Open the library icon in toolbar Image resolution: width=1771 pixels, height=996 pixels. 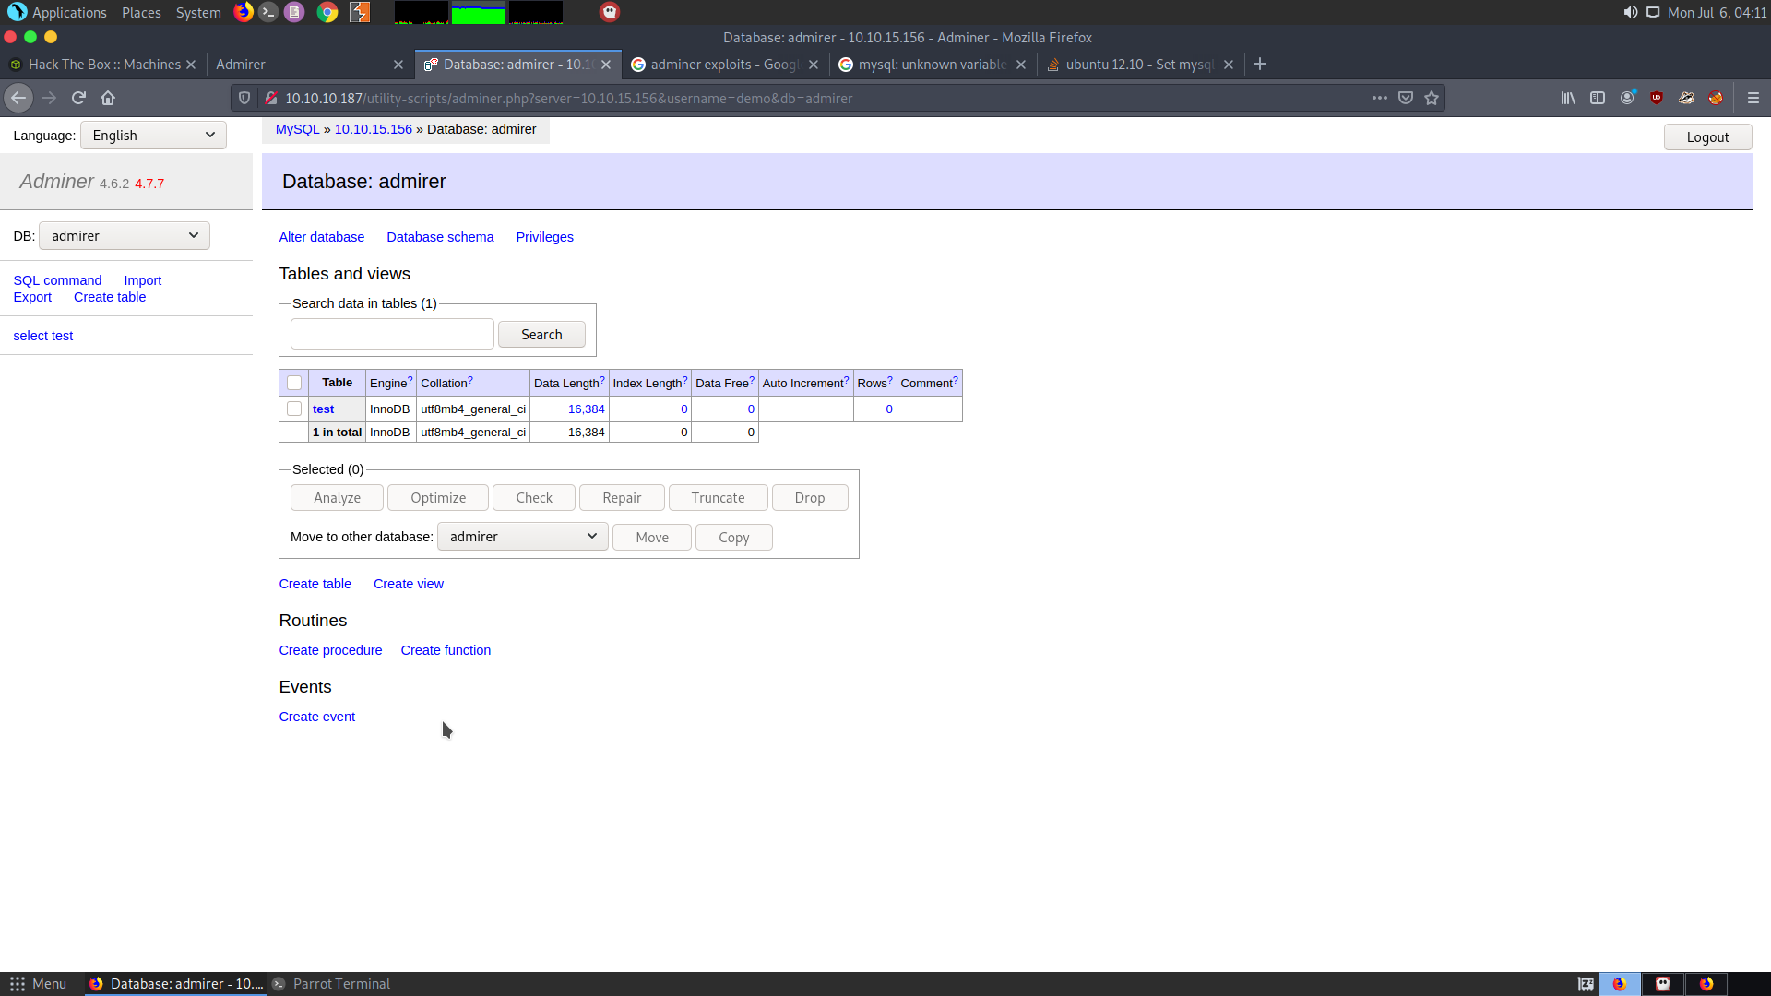[1568, 98]
